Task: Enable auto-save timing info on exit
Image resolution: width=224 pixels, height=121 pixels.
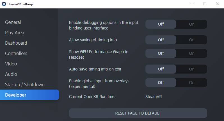Action: coord(192,69)
